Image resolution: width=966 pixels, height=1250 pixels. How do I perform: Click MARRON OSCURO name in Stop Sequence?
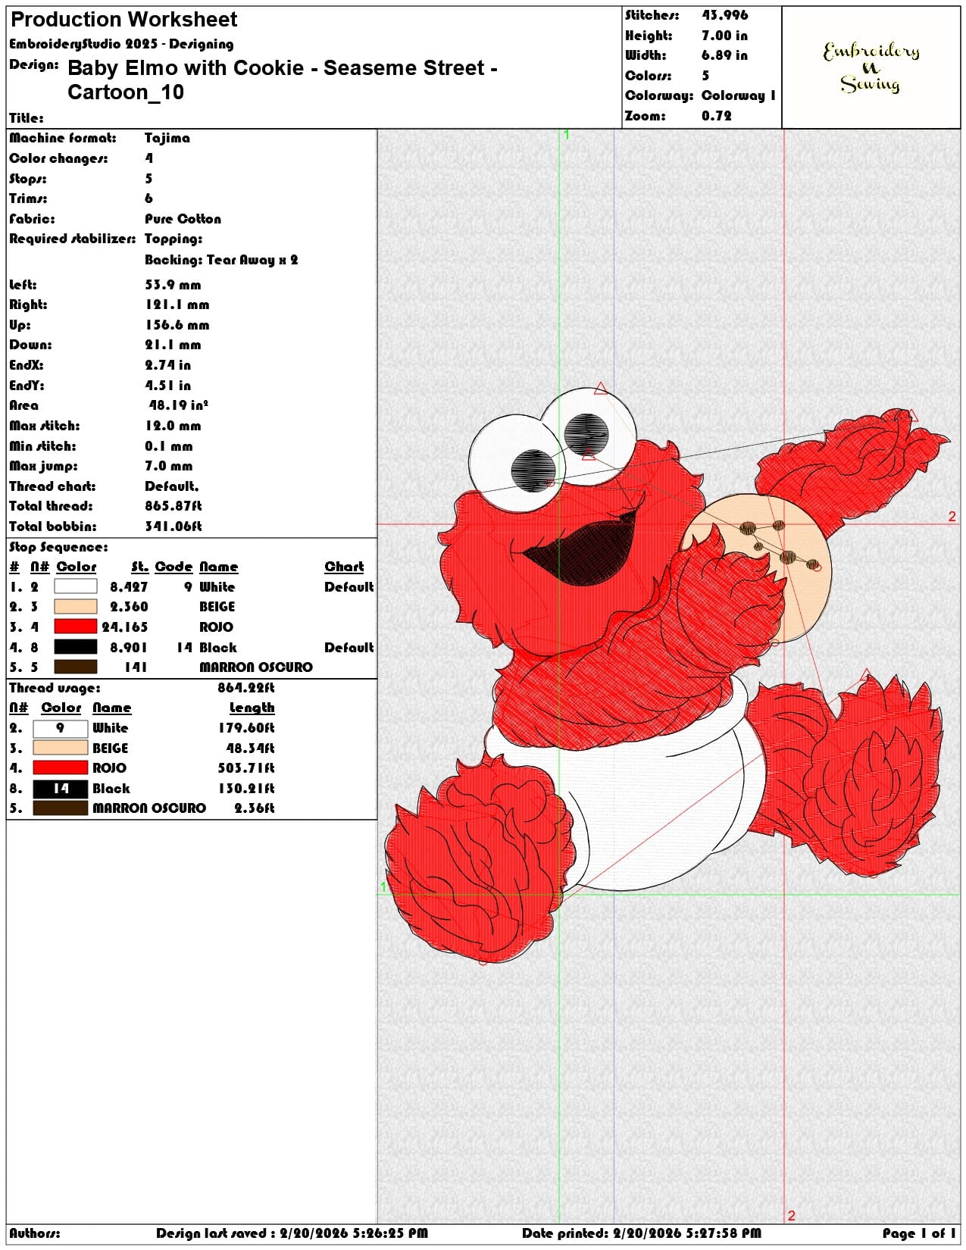[256, 667]
